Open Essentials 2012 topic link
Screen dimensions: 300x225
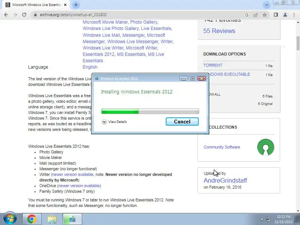coord(98,54)
